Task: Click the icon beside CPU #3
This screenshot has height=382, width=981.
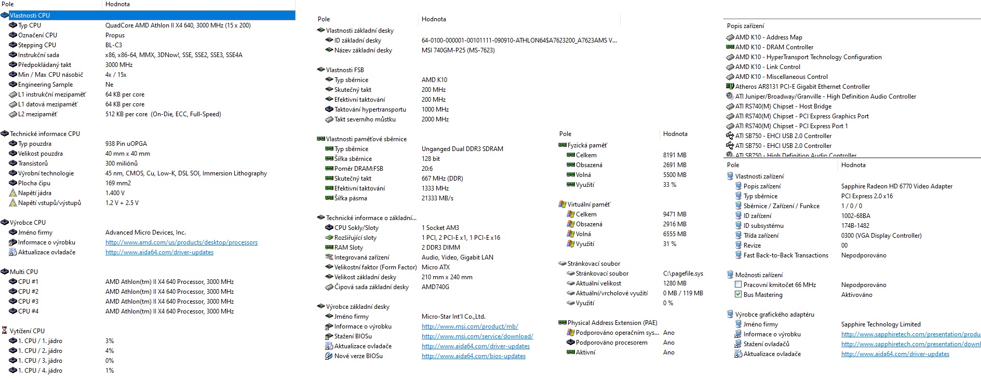Action: click(x=13, y=302)
